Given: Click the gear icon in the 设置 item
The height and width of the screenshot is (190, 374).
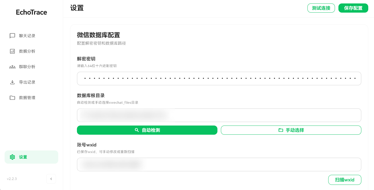Looking at the screenshot, I should [x=12, y=157].
